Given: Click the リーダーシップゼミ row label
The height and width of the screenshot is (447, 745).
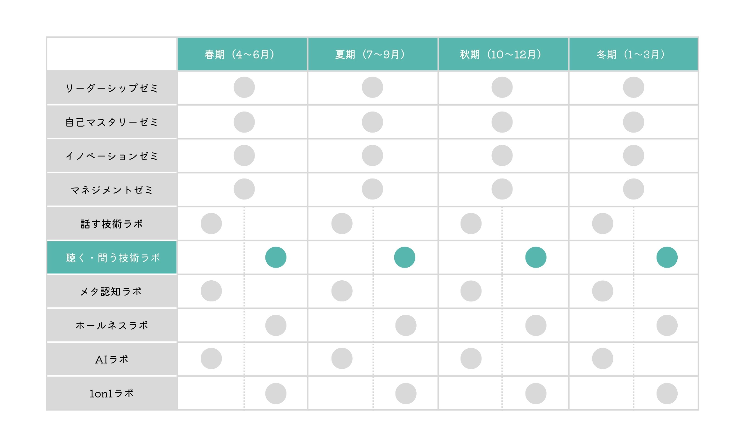Looking at the screenshot, I should point(112,88).
